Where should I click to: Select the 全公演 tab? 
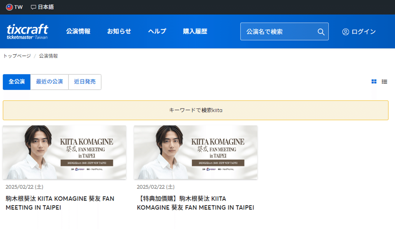(x=17, y=82)
